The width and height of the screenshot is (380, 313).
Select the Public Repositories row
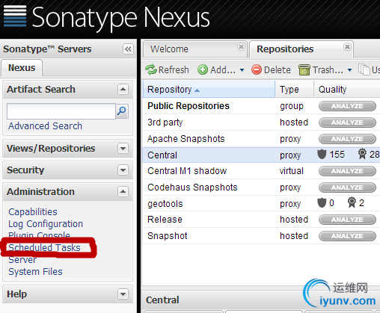[x=261, y=106]
